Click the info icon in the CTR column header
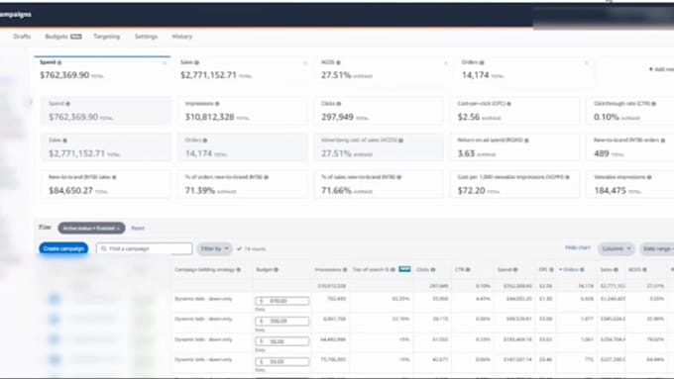Viewport: 674px width, 379px height. 468,270
